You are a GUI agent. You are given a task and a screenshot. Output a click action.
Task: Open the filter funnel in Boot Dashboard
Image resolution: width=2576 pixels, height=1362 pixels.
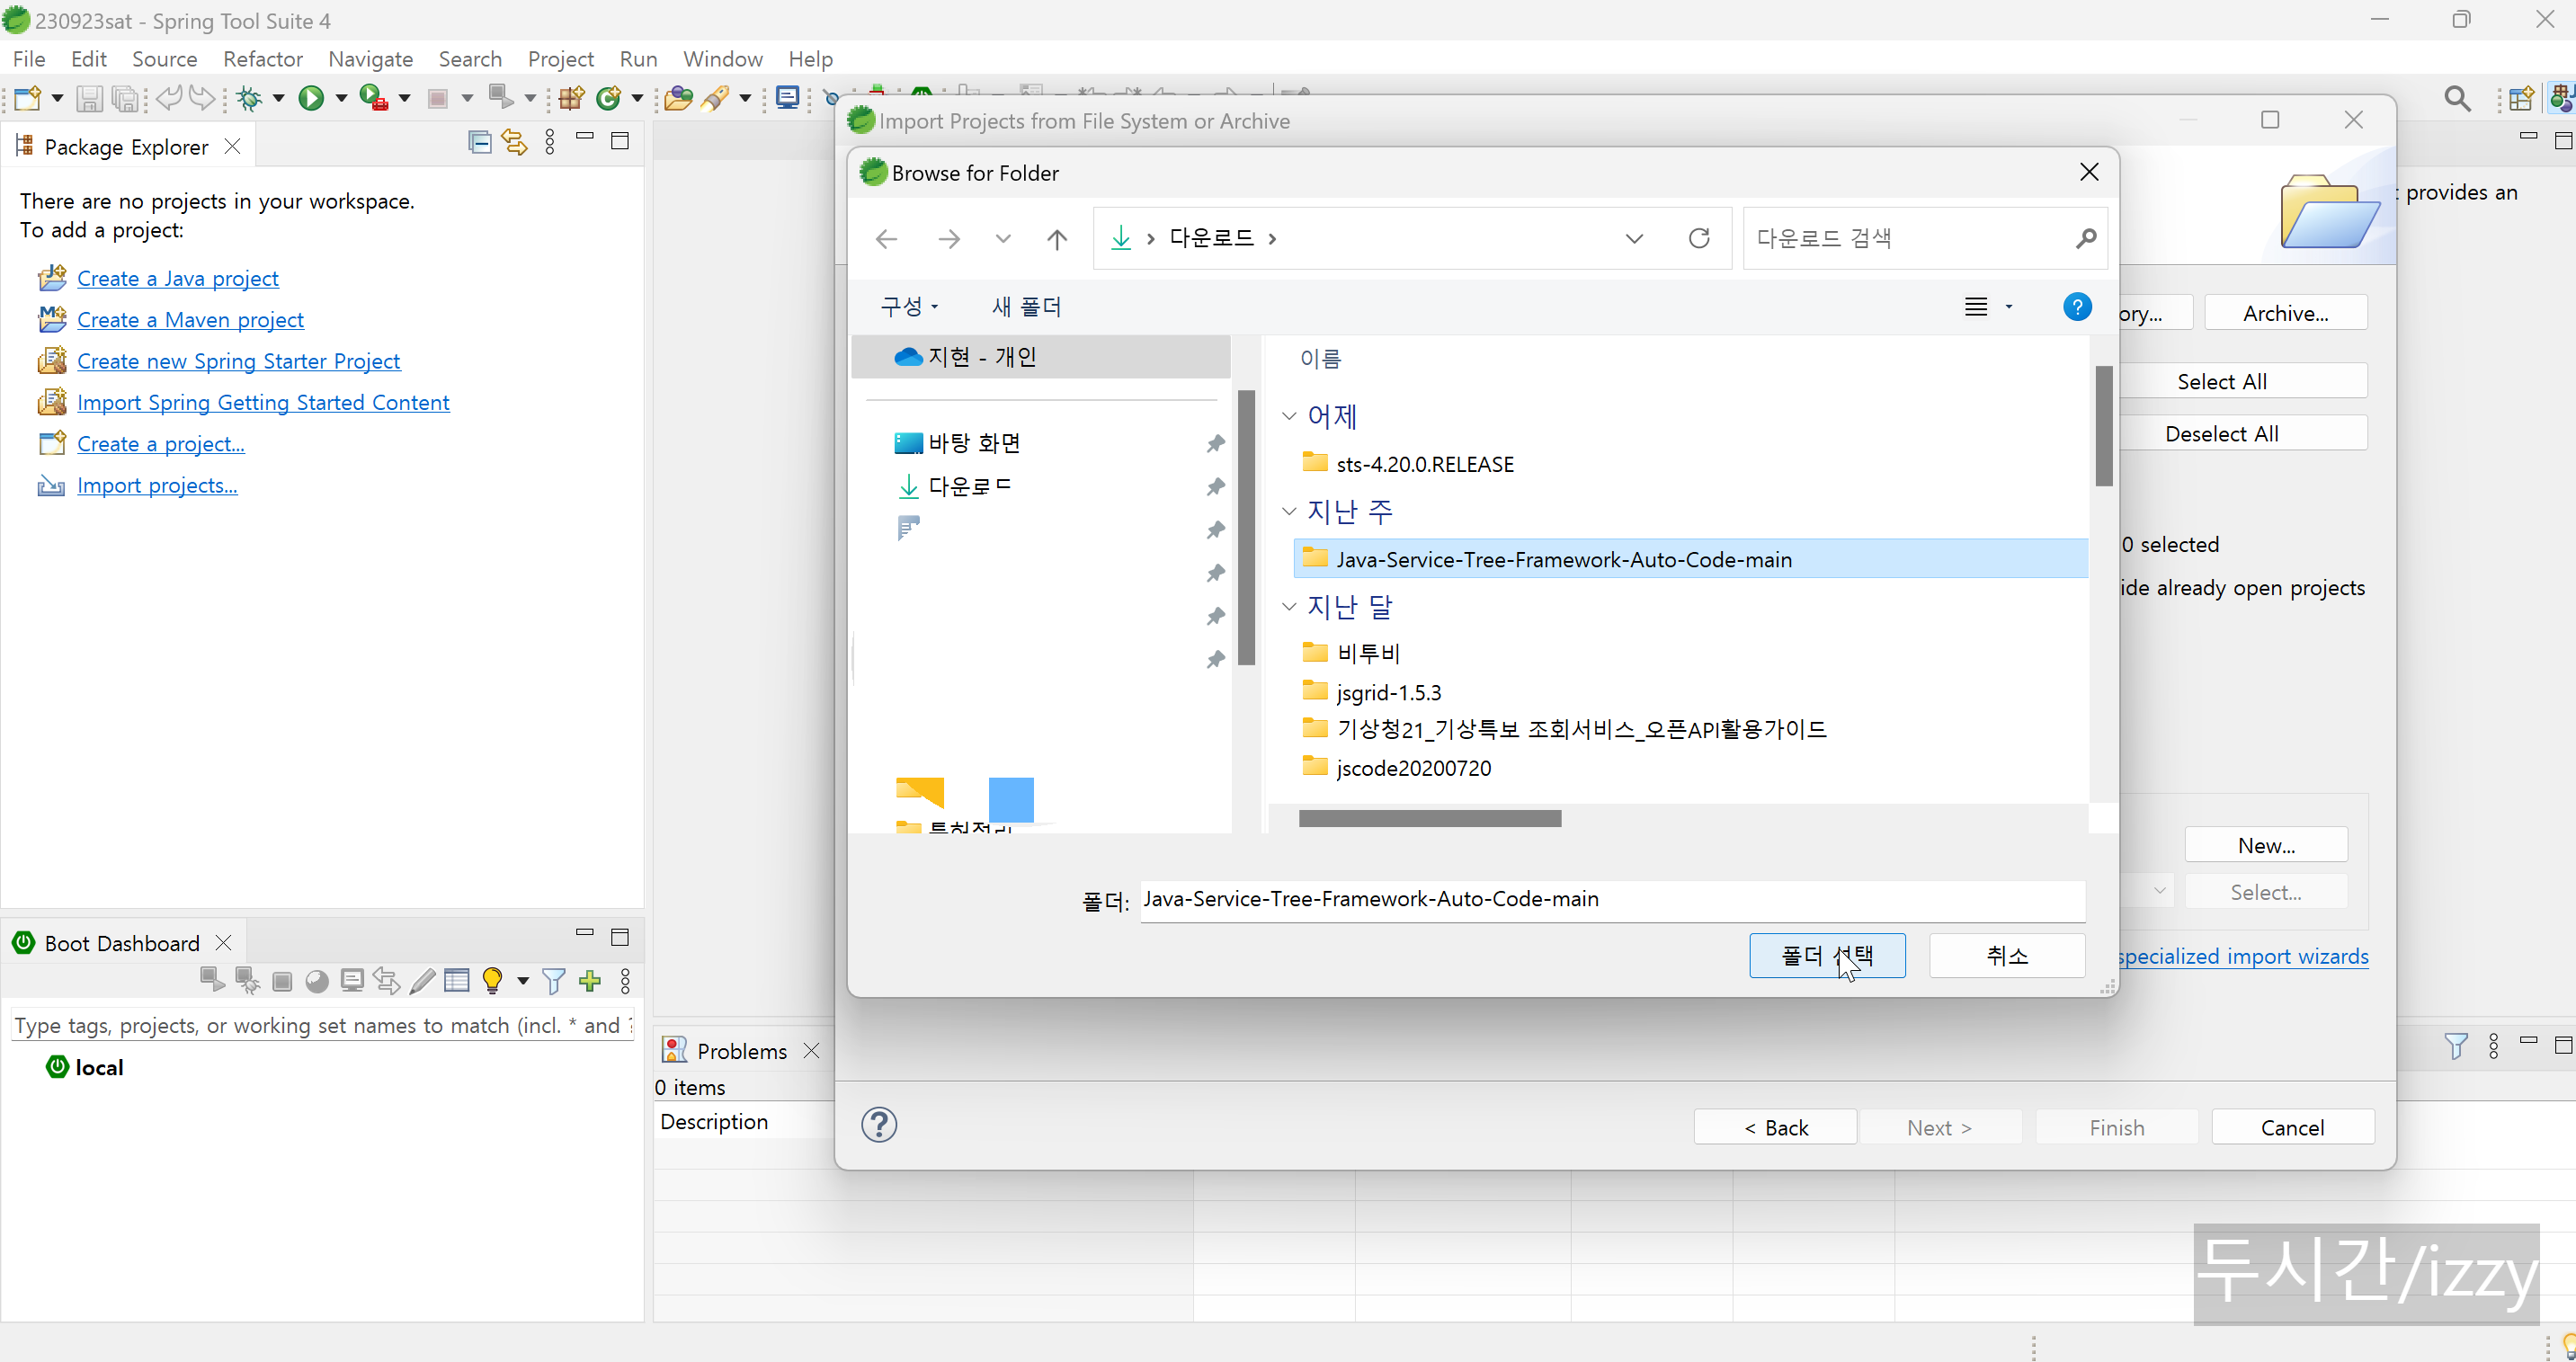tap(553, 980)
